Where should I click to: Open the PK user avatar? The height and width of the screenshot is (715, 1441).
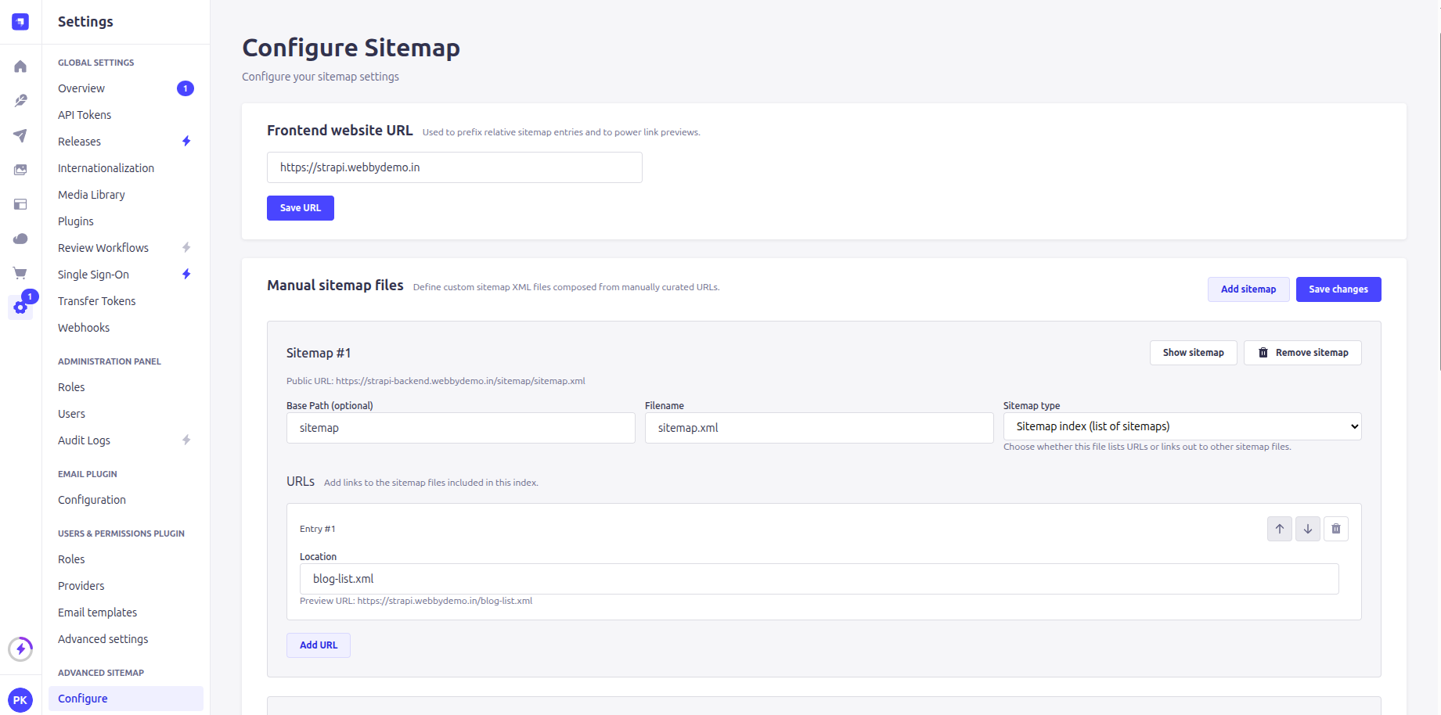tap(20, 700)
